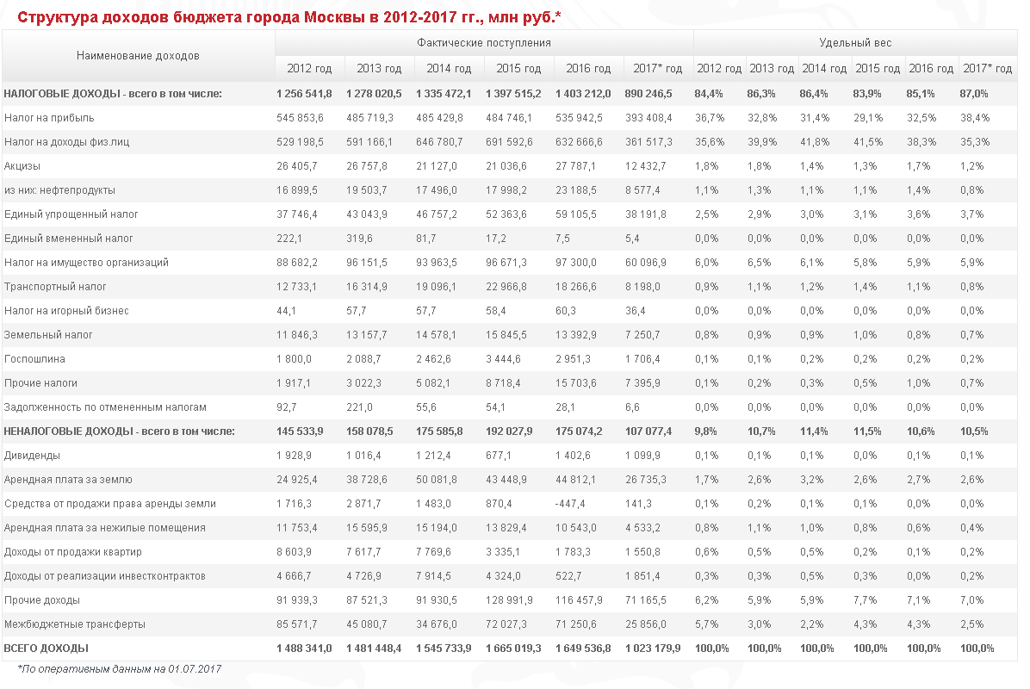Screen dimensions: 1030x689
Task: Click the 'Прочие доходы' row label
Action: pos(42,600)
